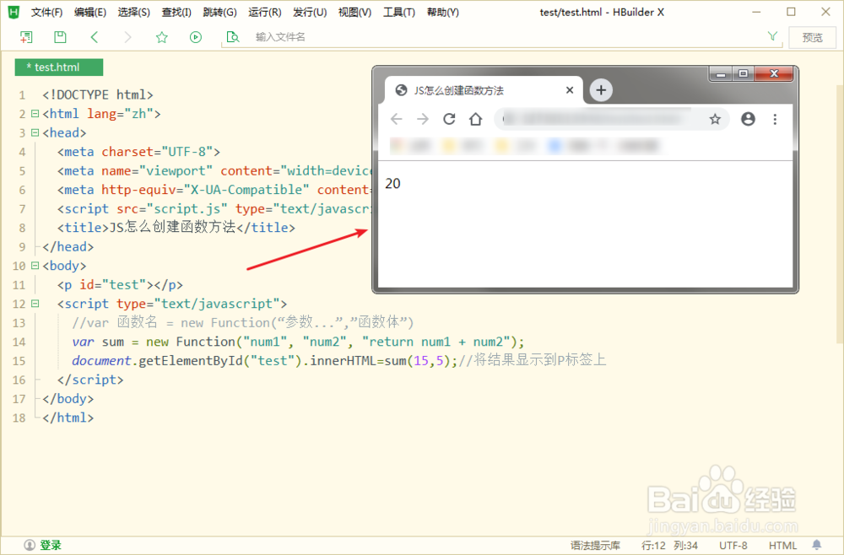
Task: Open the browser profile avatar icon
Action: (748, 119)
